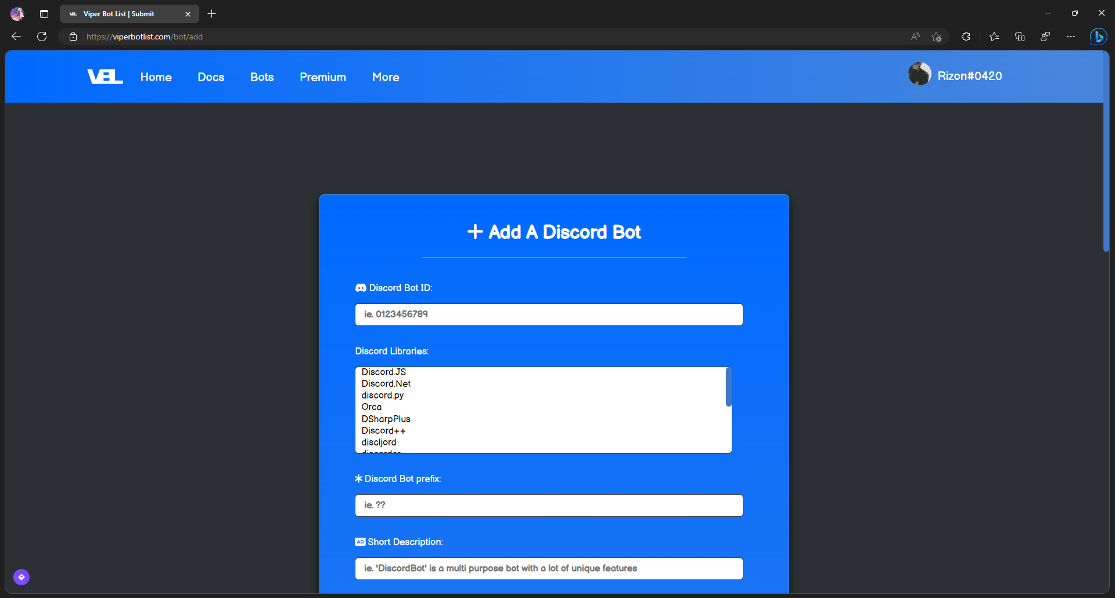Select discljord in the libraries list
1115x598 pixels.
pos(379,442)
